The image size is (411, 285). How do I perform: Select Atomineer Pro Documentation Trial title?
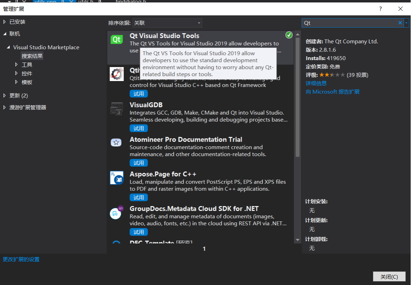point(186,139)
